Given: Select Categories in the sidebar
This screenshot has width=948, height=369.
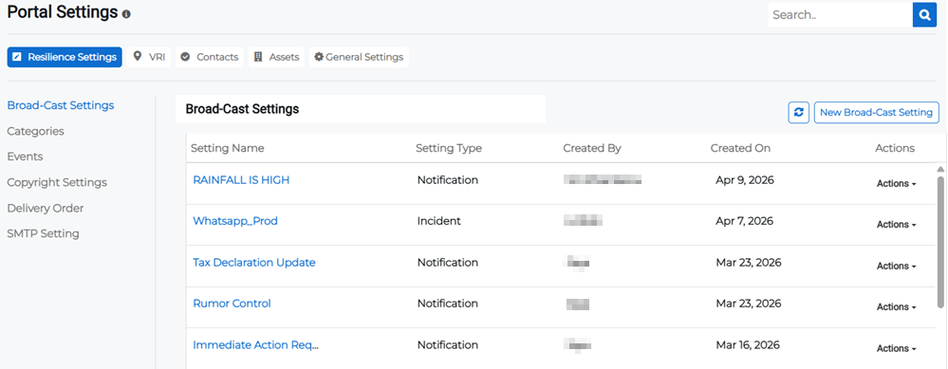Looking at the screenshot, I should (x=36, y=131).
